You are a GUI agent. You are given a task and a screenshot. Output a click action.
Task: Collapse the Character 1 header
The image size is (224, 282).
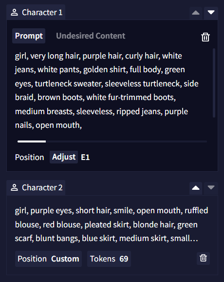click(36, 13)
